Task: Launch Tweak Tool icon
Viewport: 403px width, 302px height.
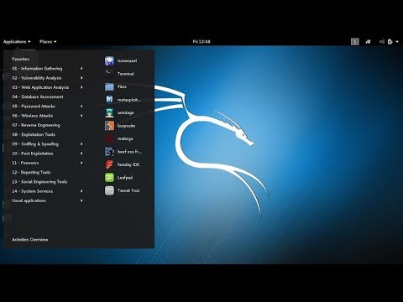Action: (109, 190)
